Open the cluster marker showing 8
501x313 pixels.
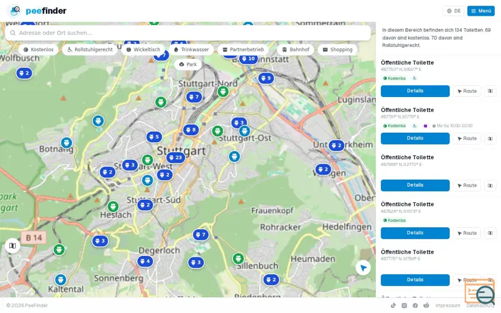click(191, 130)
